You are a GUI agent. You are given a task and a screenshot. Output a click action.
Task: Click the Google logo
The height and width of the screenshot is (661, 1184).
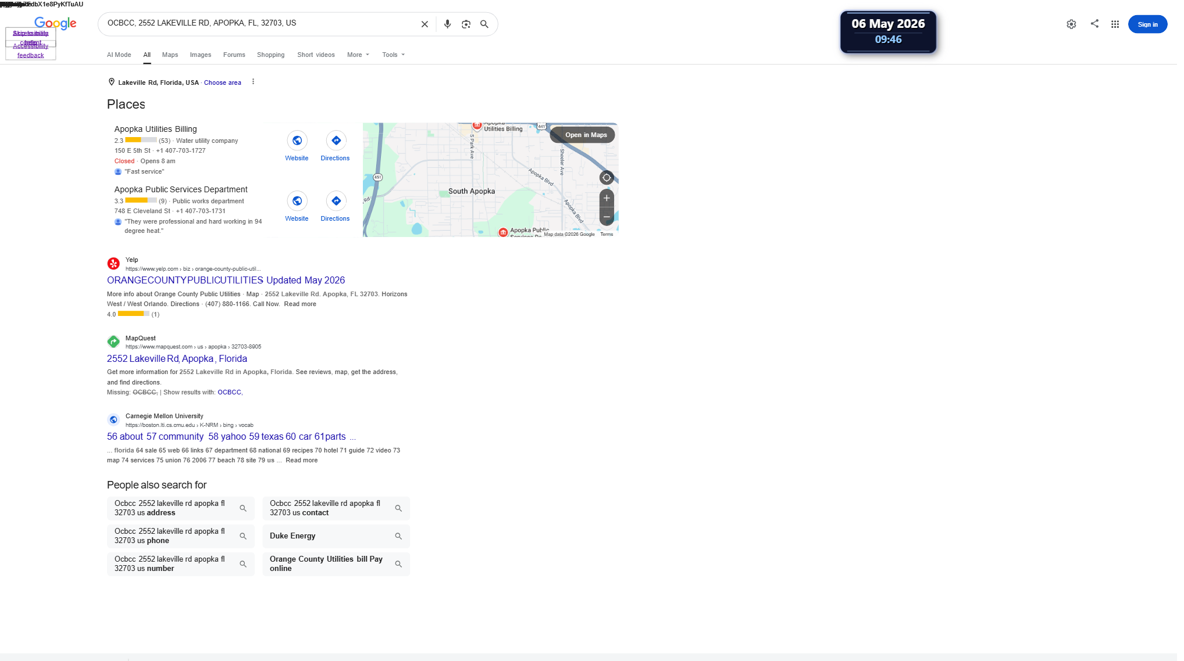[x=55, y=23]
